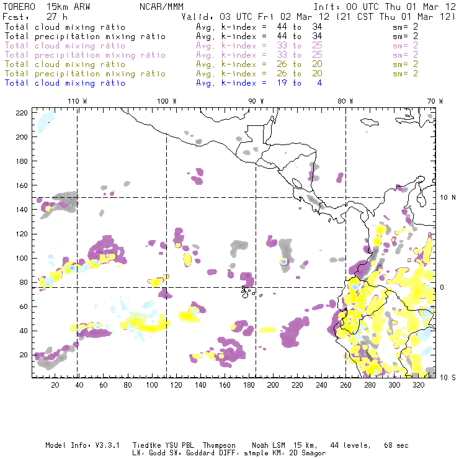The height and width of the screenshot is (459, 459).
Task: Select the "320" tick label on the x-axis
Action: [x=419, y=385]
